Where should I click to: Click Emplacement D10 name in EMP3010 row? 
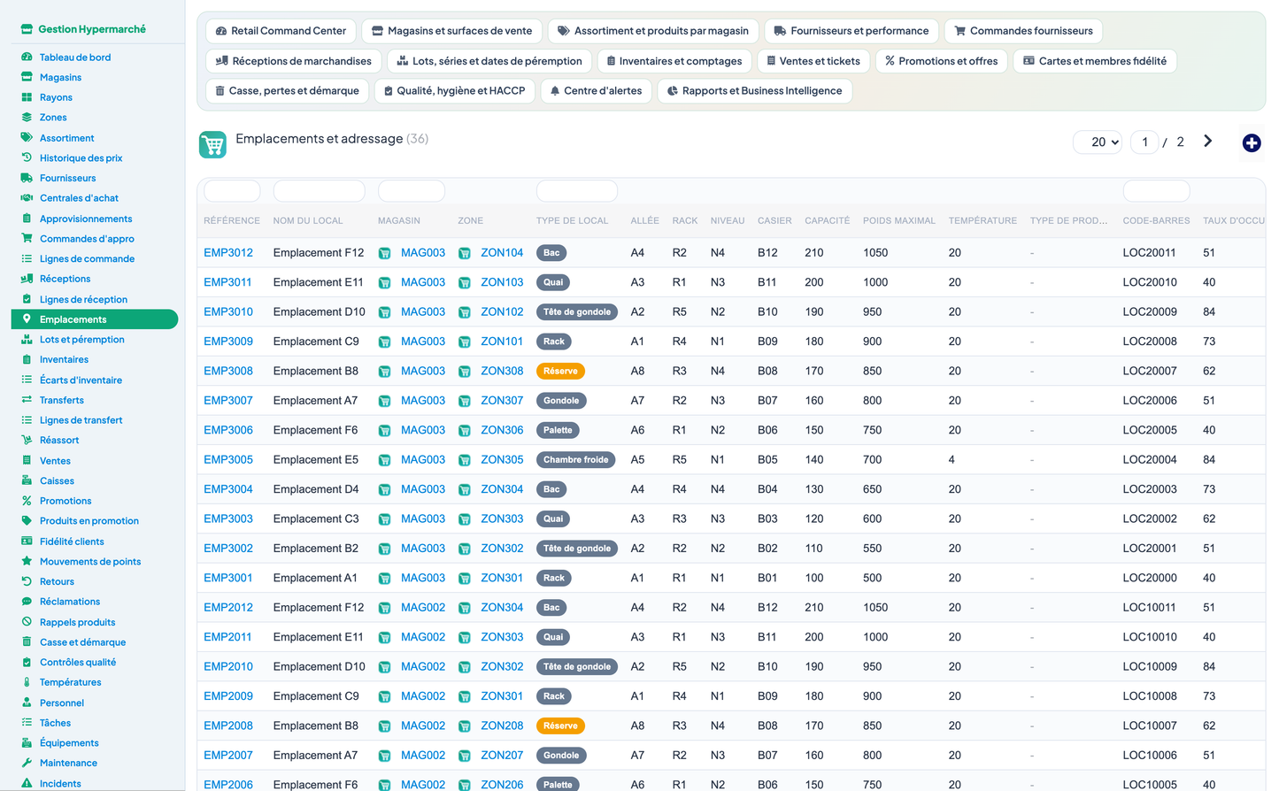tap(320, 311)
